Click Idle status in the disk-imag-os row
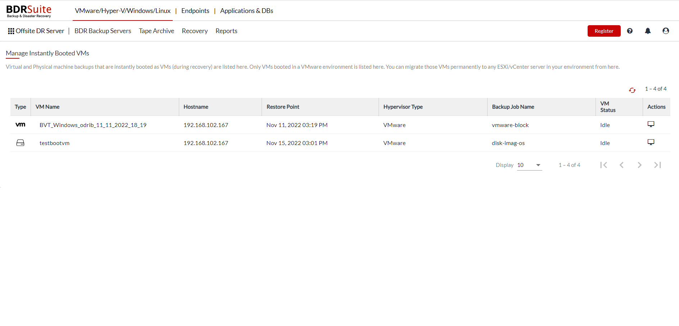Viewport: 679px width, 326px height. tap(605, 143)
